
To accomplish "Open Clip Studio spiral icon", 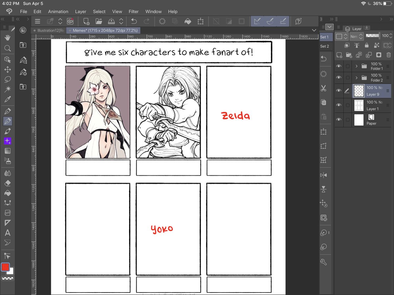I will 70,21.
